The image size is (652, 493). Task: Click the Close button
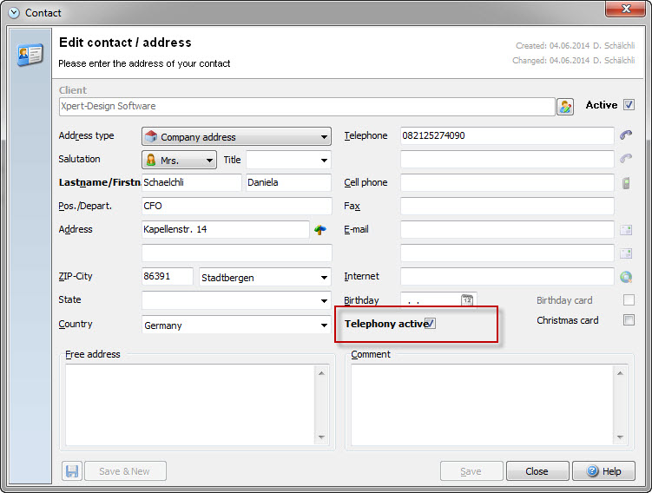(537, 471)
